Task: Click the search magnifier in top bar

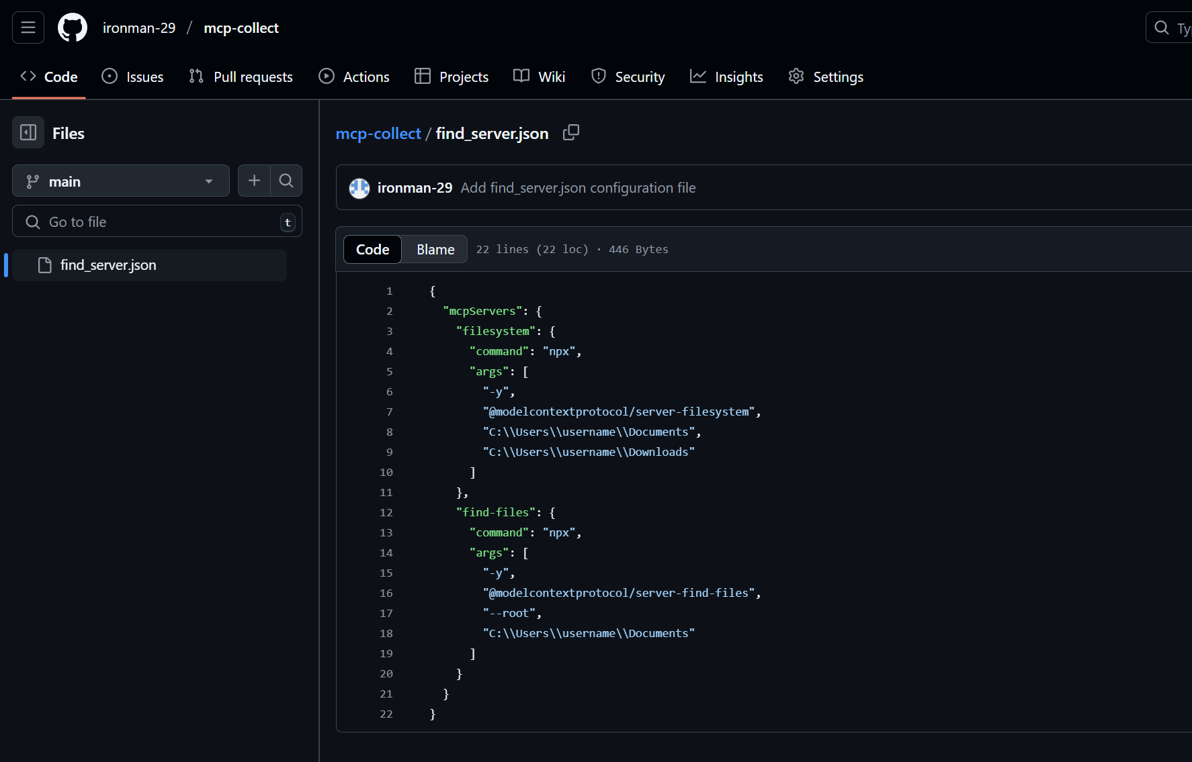Action: point(1162,28)
